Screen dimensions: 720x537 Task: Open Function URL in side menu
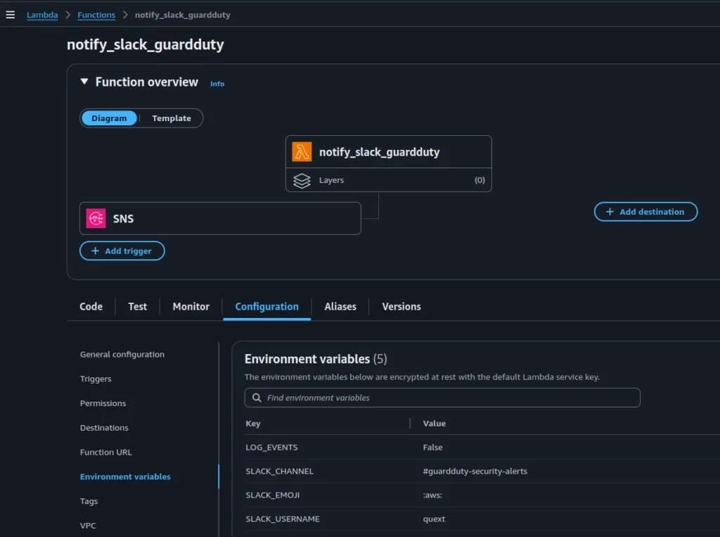(106, 452)
